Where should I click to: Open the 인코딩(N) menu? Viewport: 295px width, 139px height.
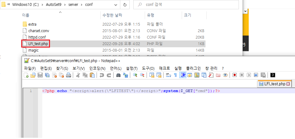coord(97,68)
